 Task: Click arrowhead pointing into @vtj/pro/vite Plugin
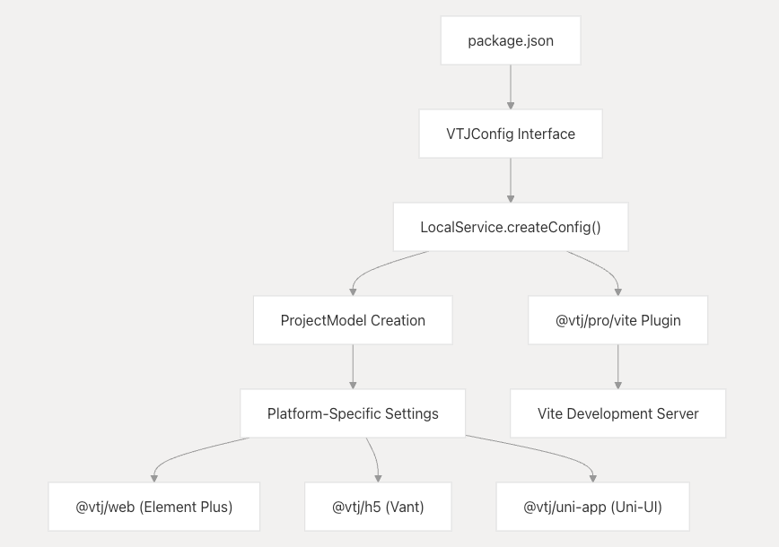[x=618, y=292]
